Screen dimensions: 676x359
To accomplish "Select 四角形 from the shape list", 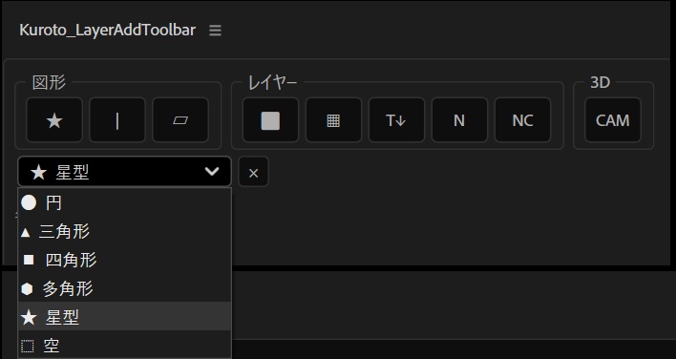I will click(124, 260).
